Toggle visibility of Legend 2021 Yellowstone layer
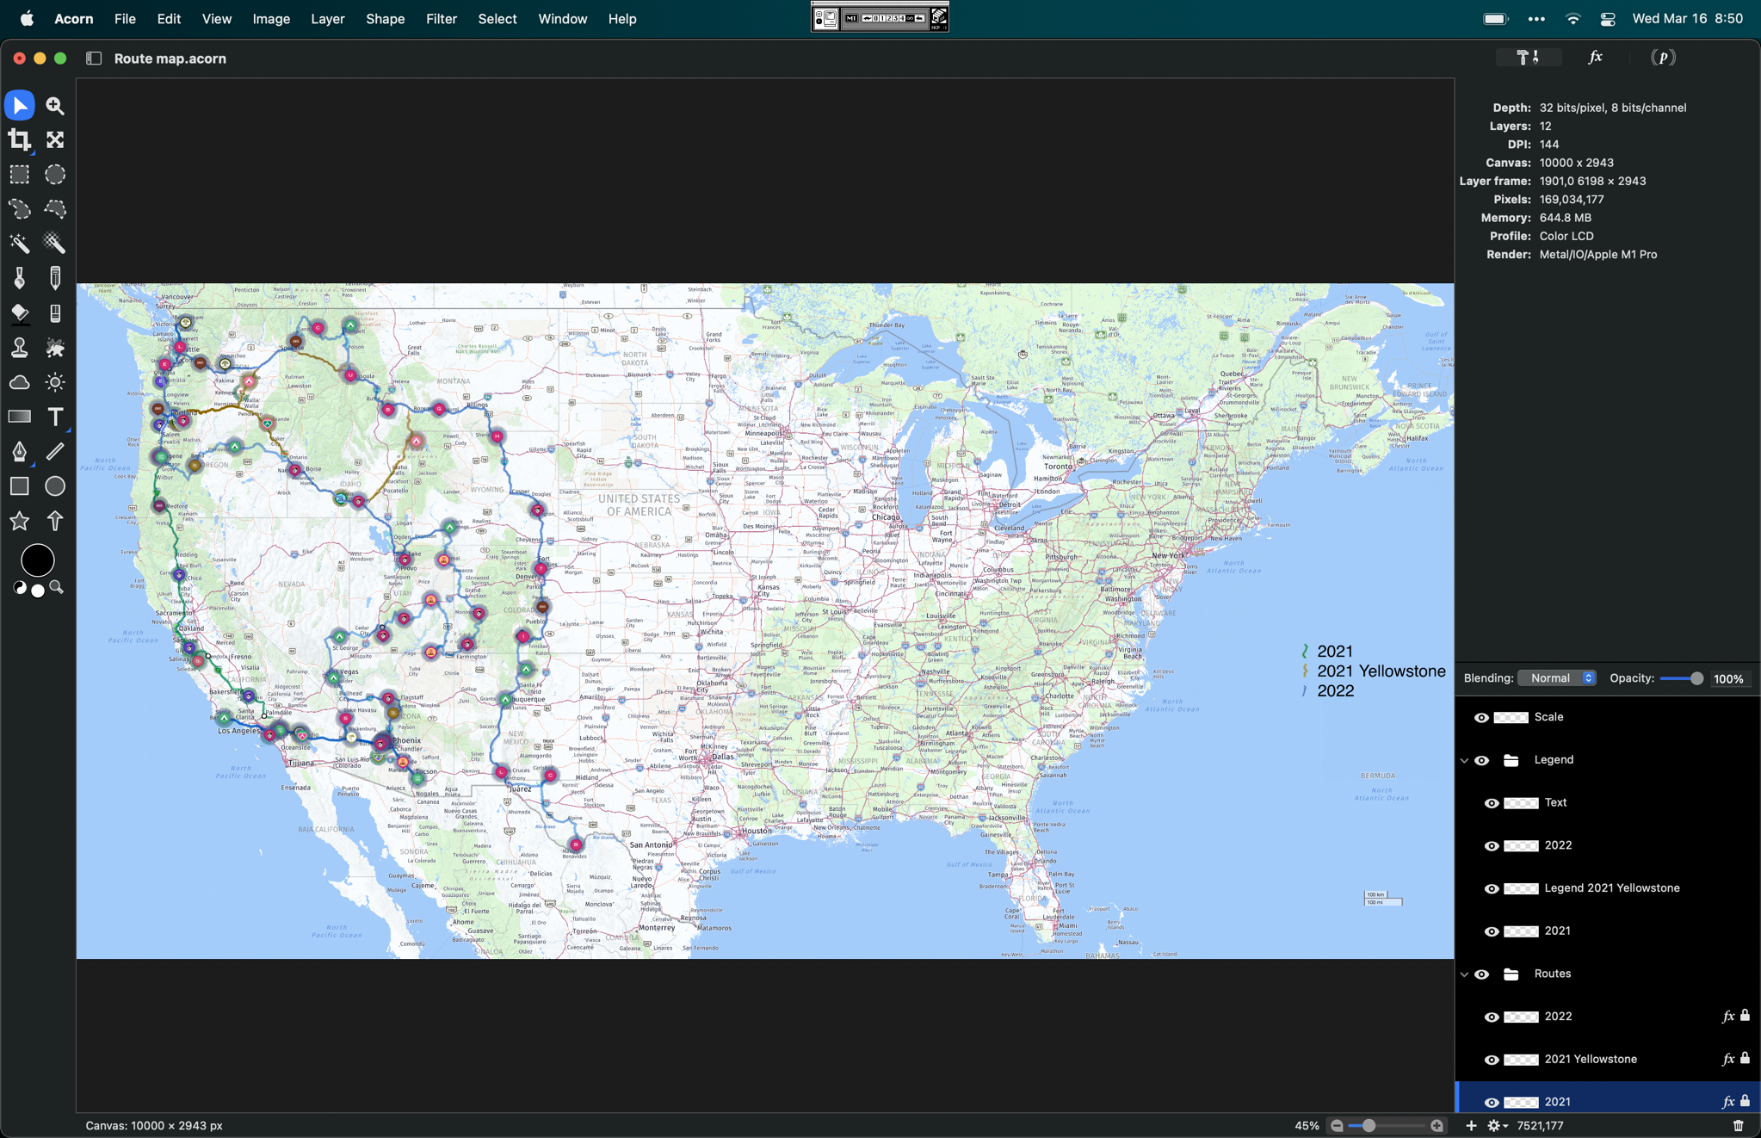This screenshot has height=1138, width=1761. [x=1491, y=888]
